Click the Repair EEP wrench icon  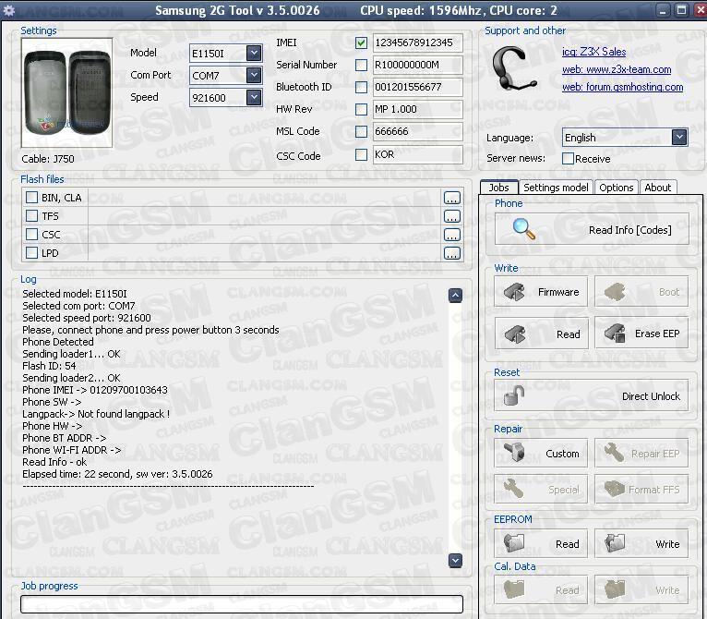614,453
